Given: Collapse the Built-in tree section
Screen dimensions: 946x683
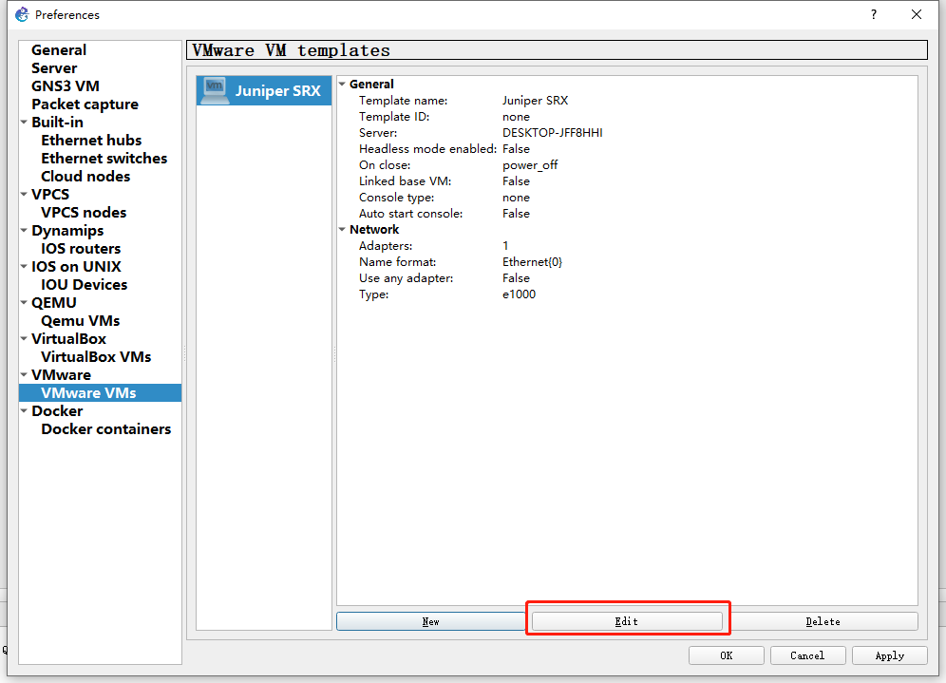Looking at the screenshot, I should [x=24, y=122].
